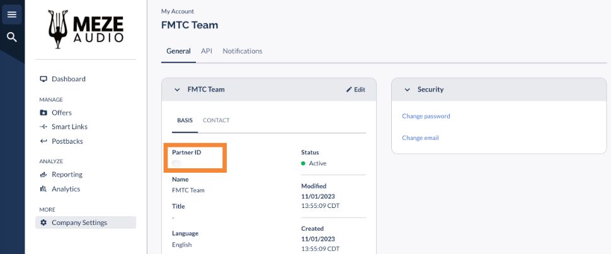Image resolution: width=611 pixels, height=254 pixels.
Task: Click the Smart Links icon
Action: pyautogui.click(x=43, y=127)
